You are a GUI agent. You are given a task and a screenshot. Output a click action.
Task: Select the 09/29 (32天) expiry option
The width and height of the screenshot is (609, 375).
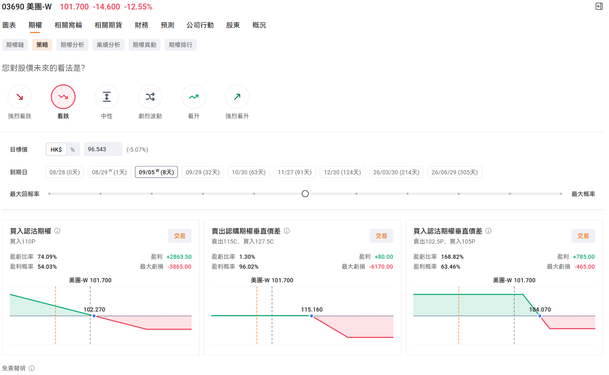click(x=203, y=172)
